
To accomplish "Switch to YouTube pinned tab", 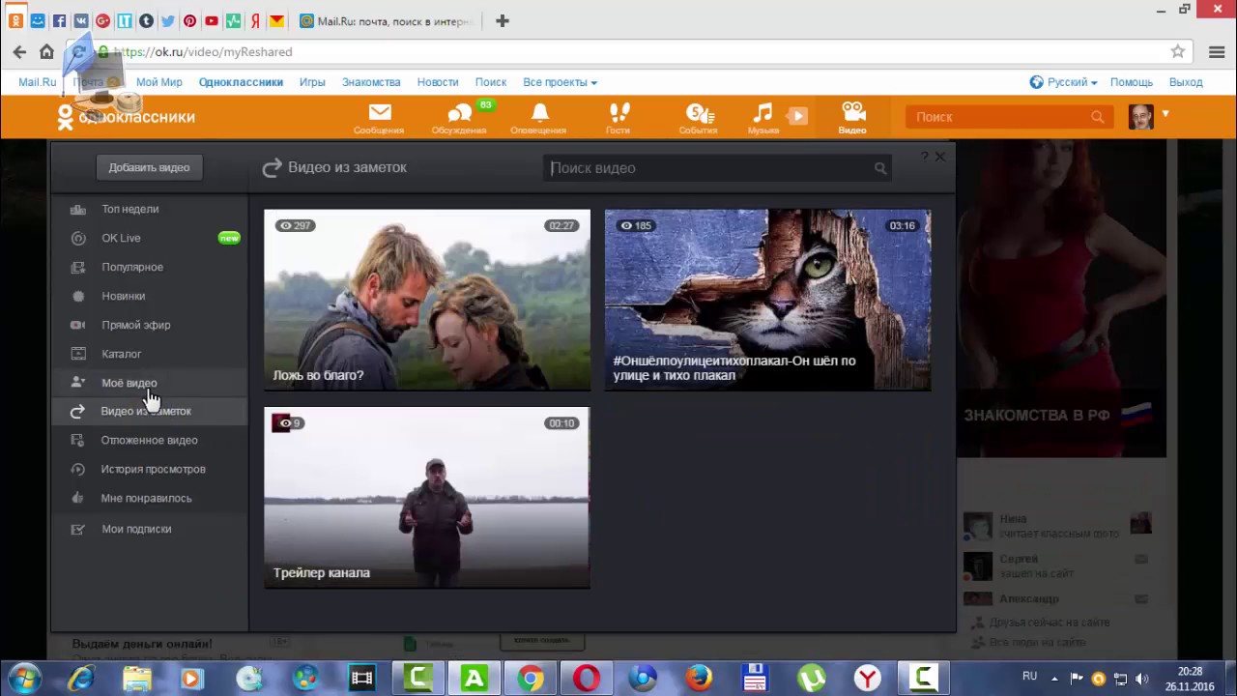I will pos(212,20).
